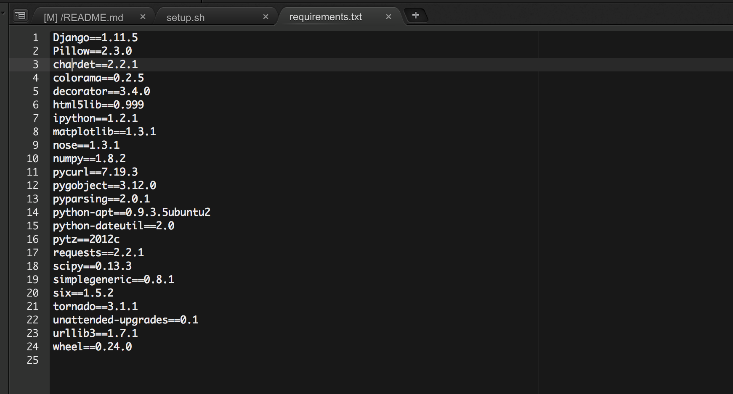Click the simplegeneric==0.8.1 entry
The width and height of the screenshot is (733, 394).
pyautogui.click(x=113, y=280)
